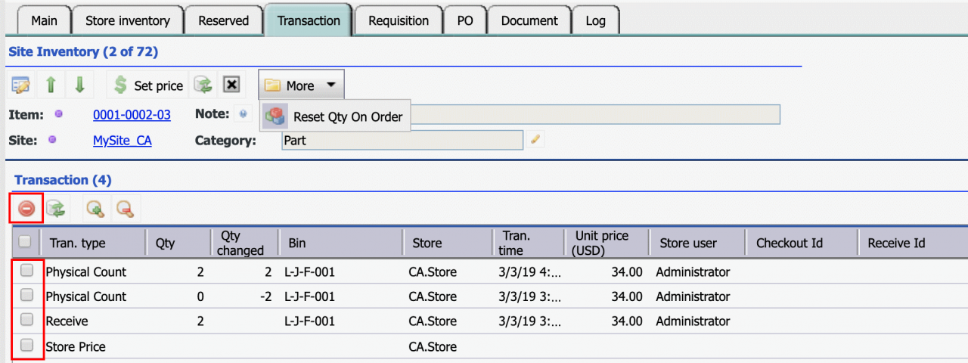Screen dimensions: 968x363
Task: Switch to the PO tab
Action: pyautogui.click(x=465, y=20)
